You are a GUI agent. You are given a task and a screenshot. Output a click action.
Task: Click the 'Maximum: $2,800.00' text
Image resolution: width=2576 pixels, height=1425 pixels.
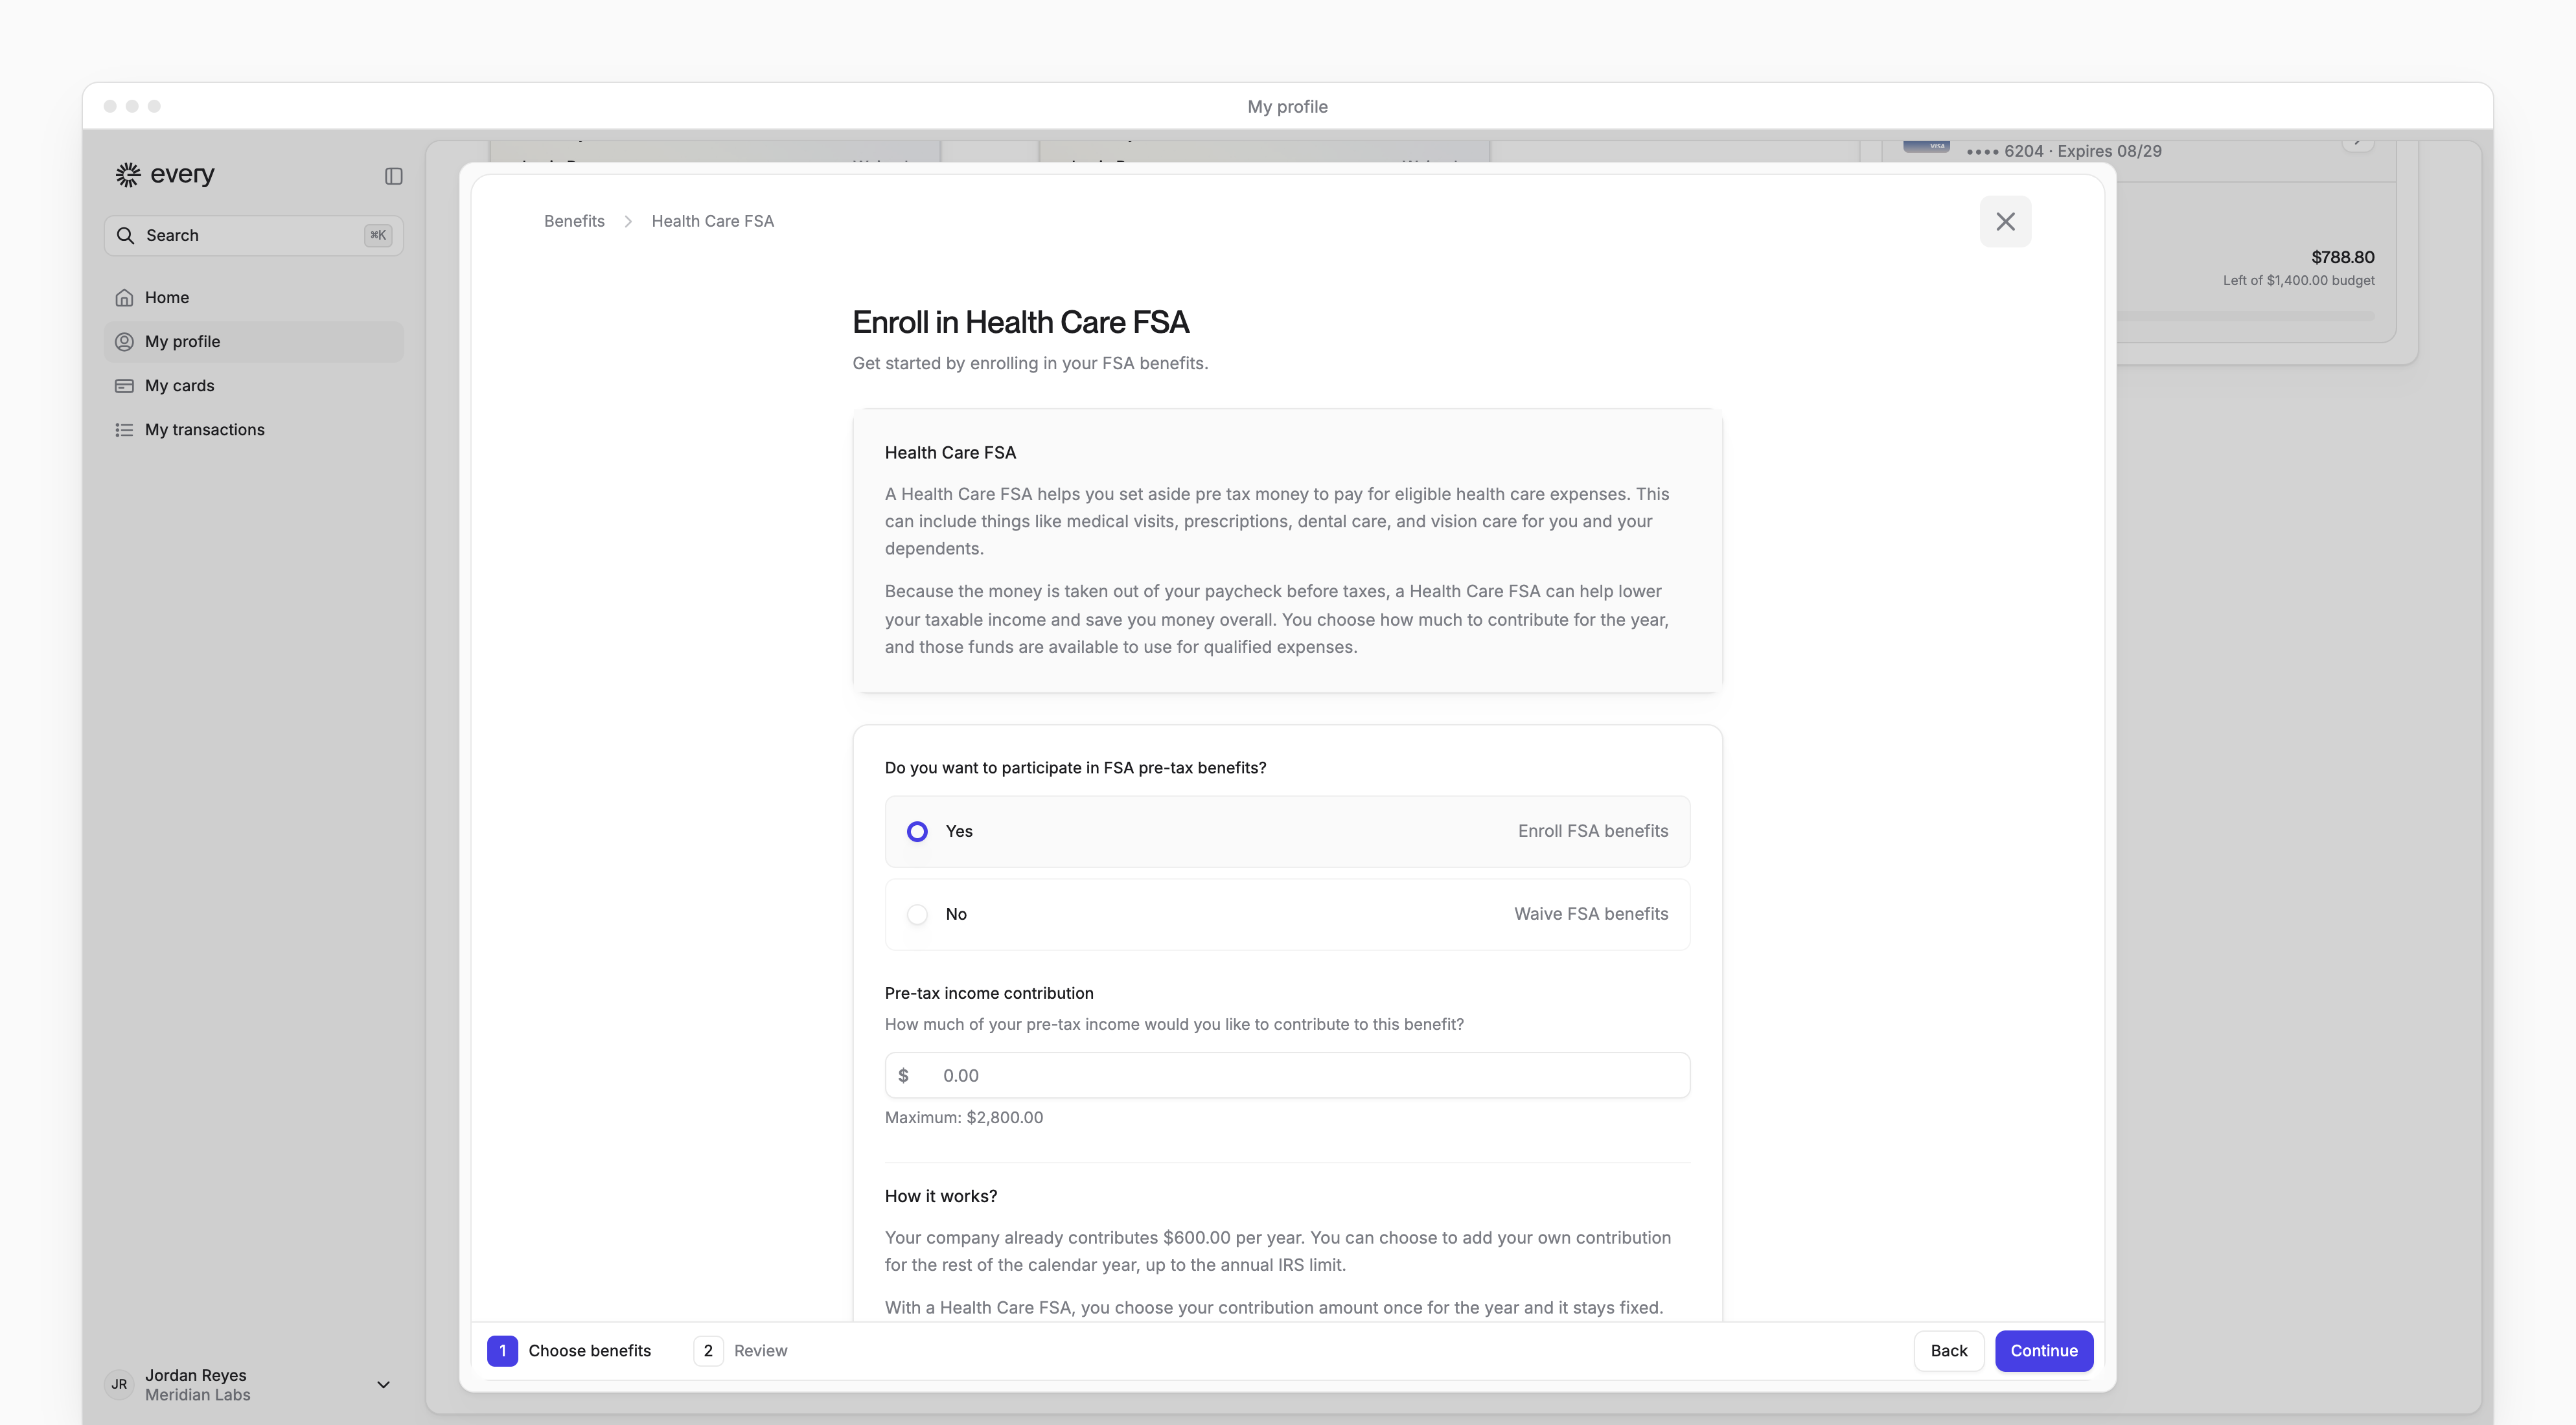click(963, 1117)
